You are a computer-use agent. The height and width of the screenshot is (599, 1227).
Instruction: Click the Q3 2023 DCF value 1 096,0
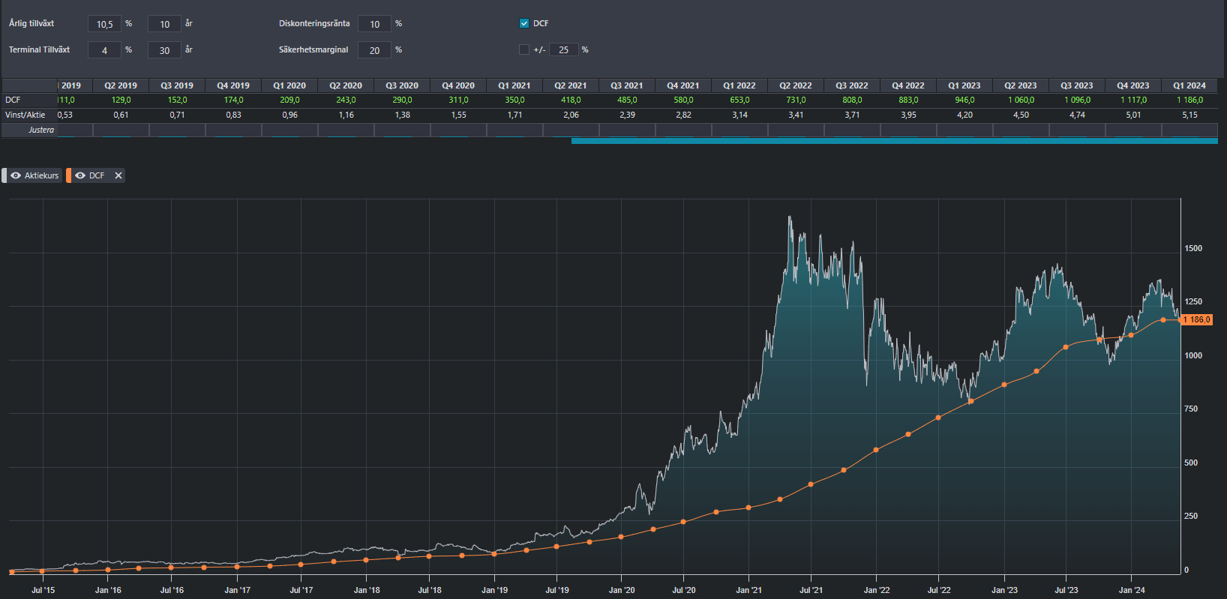(x=1077, y=100)
